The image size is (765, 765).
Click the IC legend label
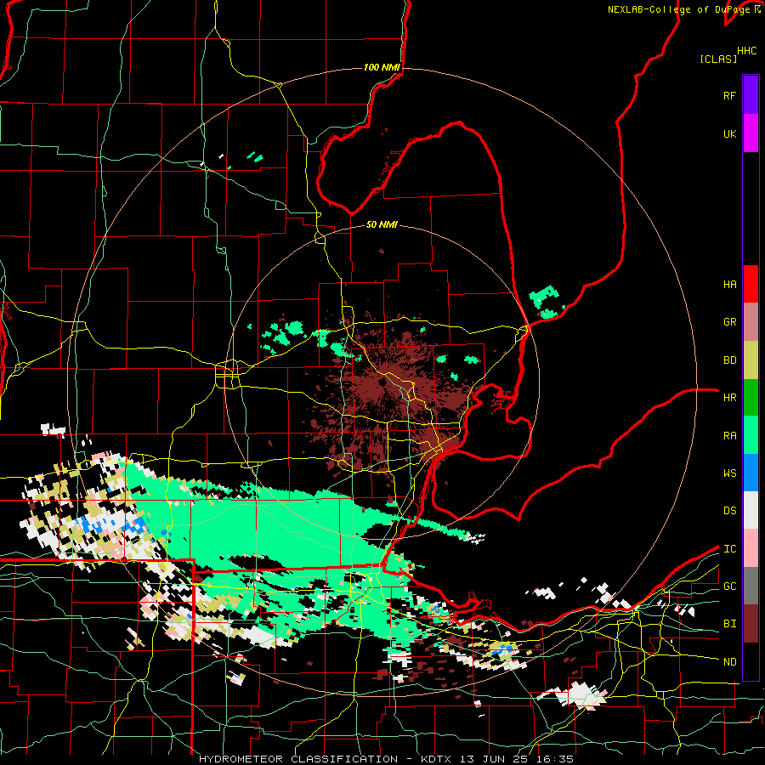tap(729, 549)
